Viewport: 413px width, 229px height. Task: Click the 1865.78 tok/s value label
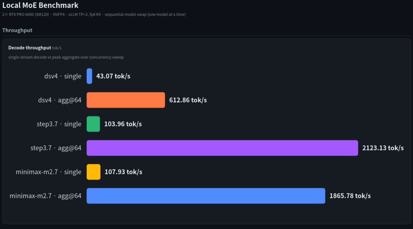coord(350,196)
